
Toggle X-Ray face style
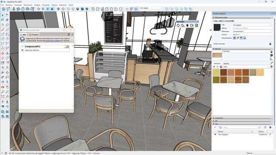(x=59, y=9)
